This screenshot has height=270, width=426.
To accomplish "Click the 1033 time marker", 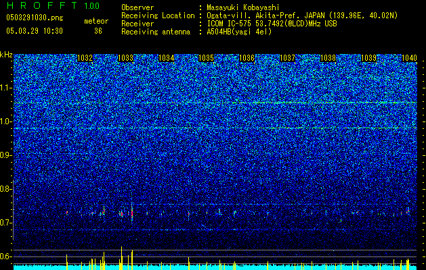I will pyautogui.click(x=126, y=58).
